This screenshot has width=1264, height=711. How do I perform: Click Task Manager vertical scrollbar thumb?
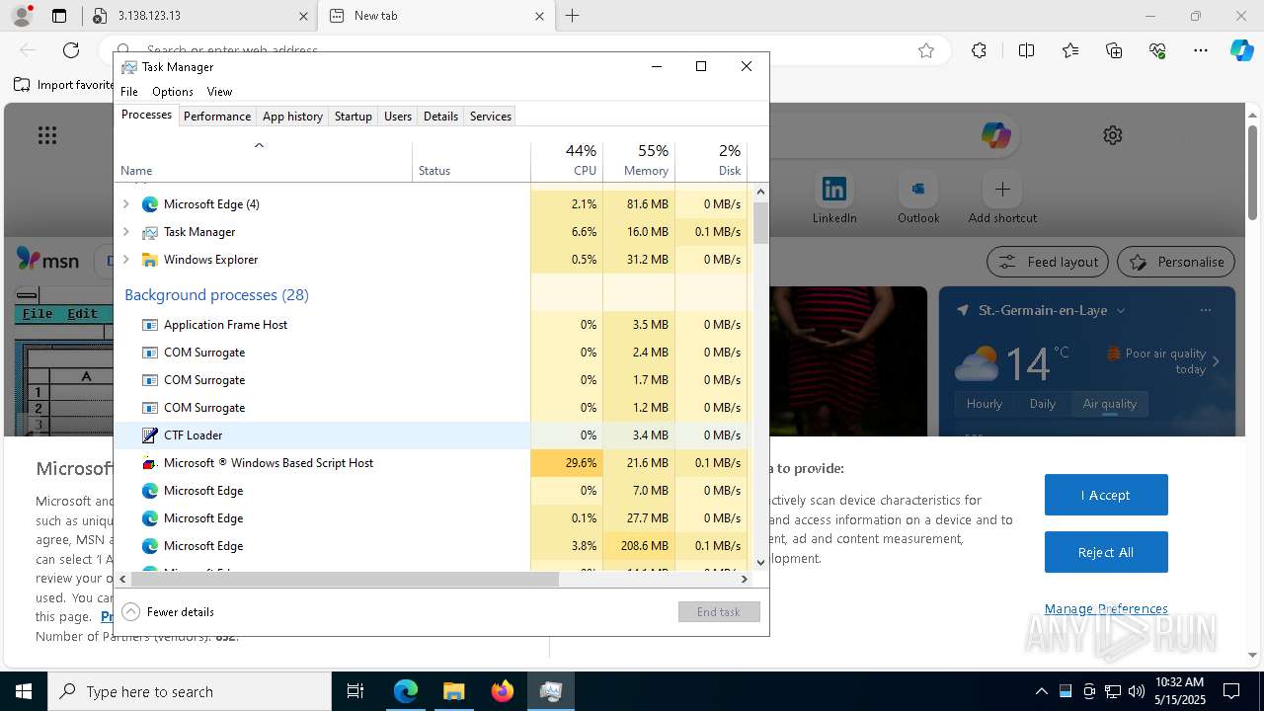(x=760, y=223)
